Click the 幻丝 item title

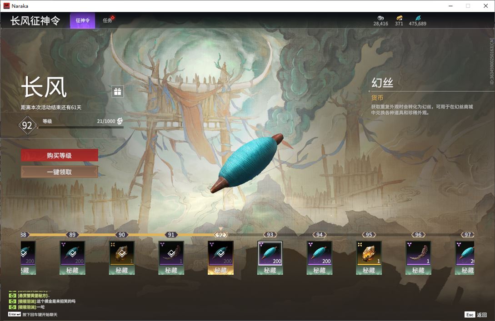(382, 83)
